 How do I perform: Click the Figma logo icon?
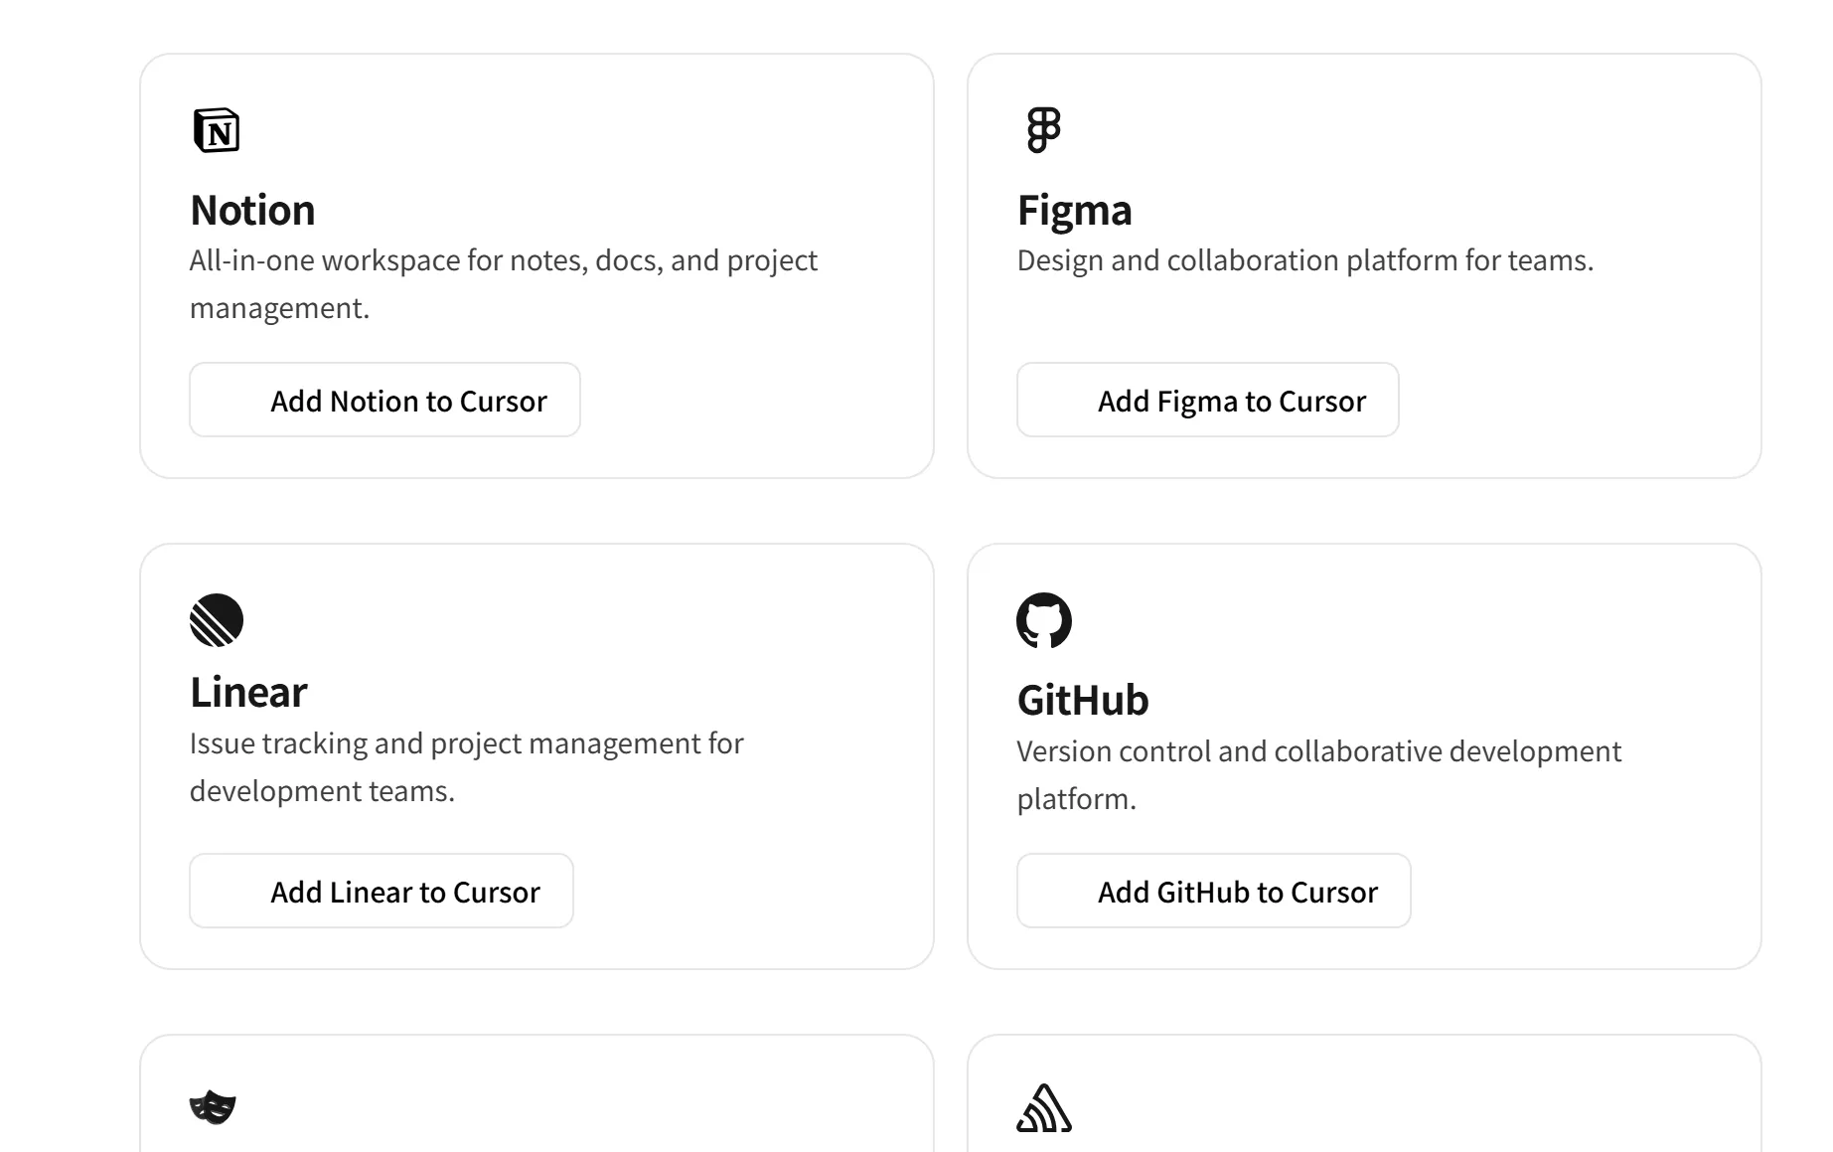click(1043, 130)
